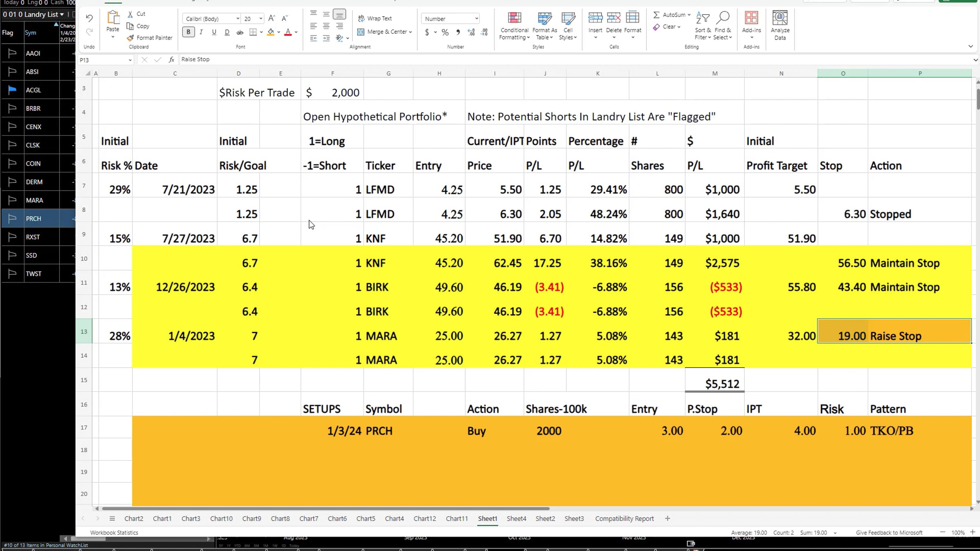Open font color dropdown arrow
The image size is (980, 551).
(x=296, y=32)
